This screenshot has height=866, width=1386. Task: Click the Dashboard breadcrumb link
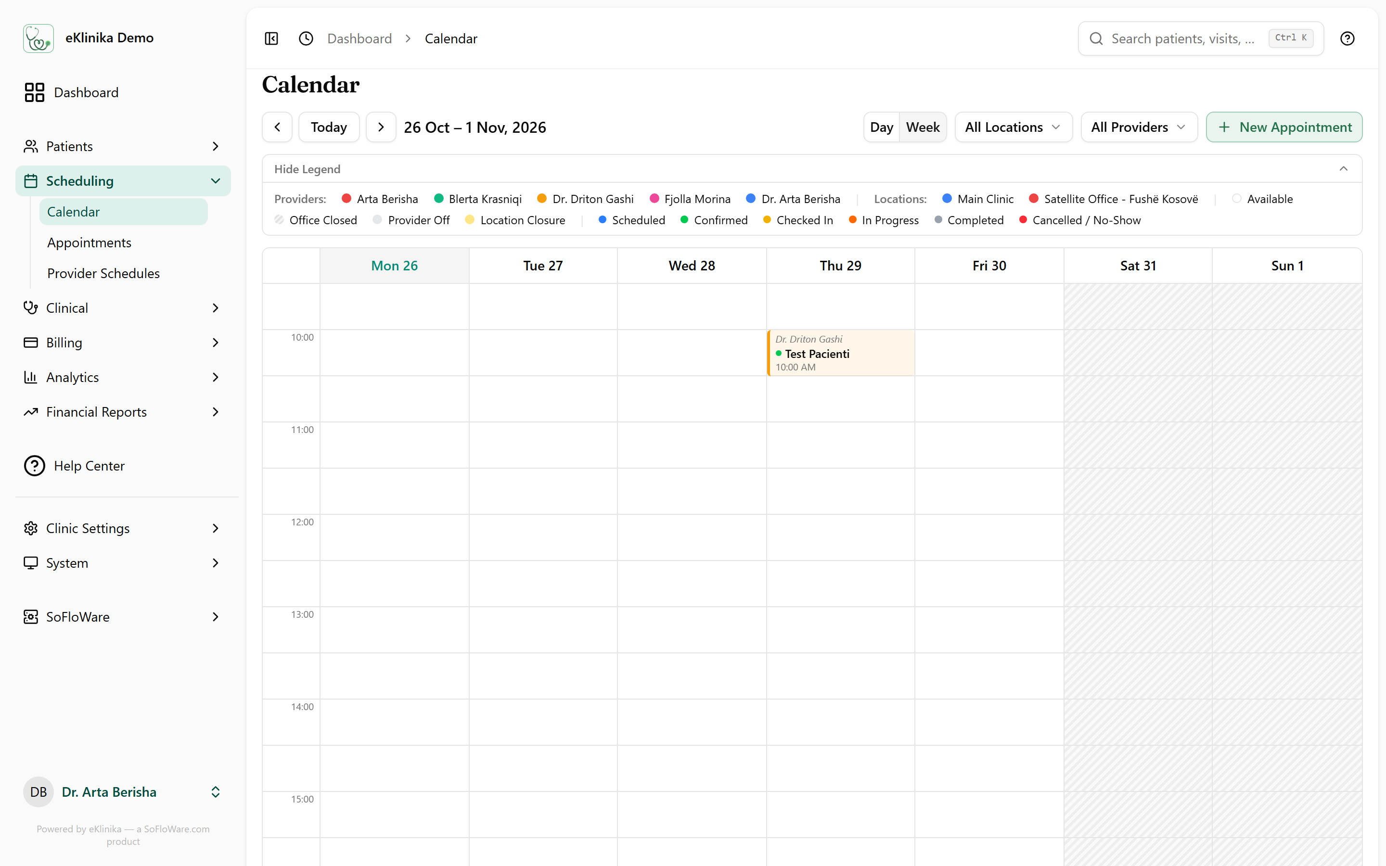pos(359,38)
